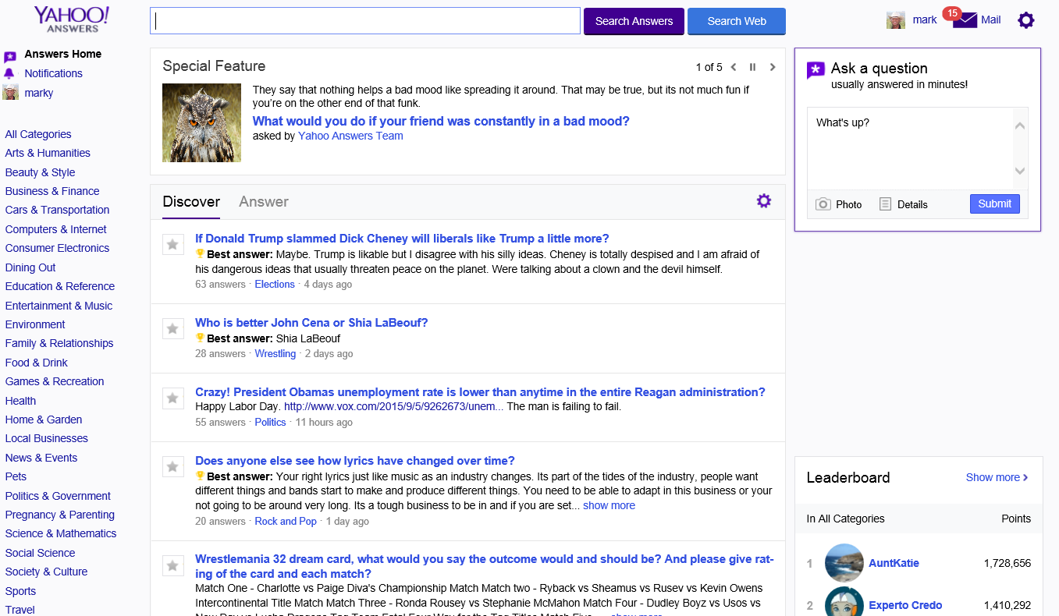Open the Politics category tag

[x=270, y=423]
